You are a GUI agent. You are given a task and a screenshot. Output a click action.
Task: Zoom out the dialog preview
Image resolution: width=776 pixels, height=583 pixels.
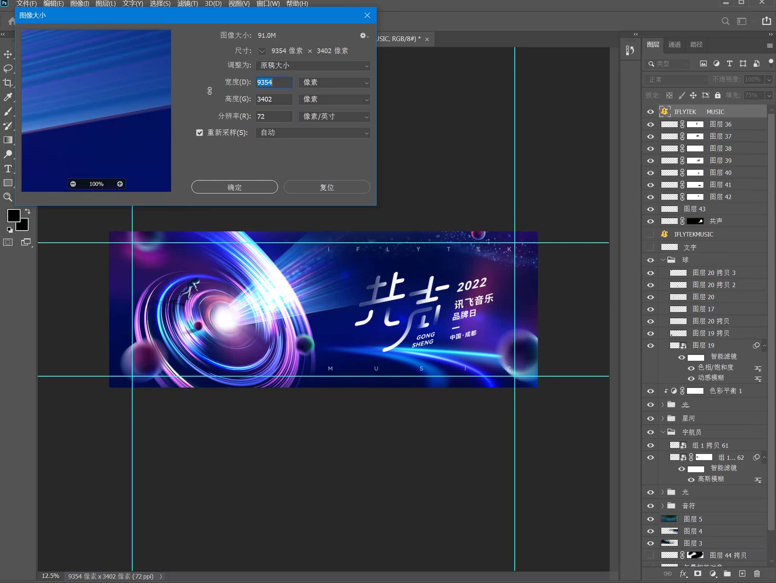[73, 184]
